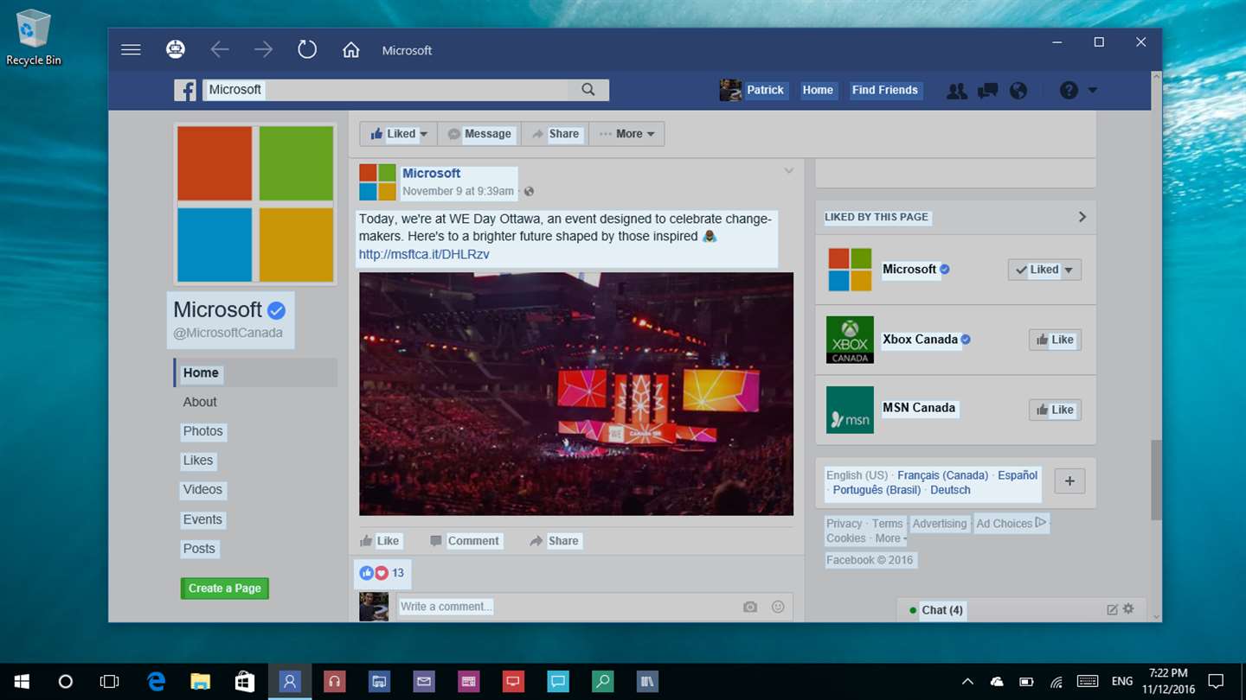The height and width of the screenshot is (700, 1246).
Task: Open the Windows Store taskbar icon
Action: point(245,682)
